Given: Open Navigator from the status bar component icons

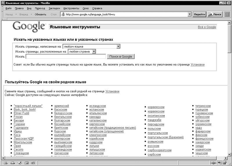Looking at the screenshot, I should pos(6,163).
